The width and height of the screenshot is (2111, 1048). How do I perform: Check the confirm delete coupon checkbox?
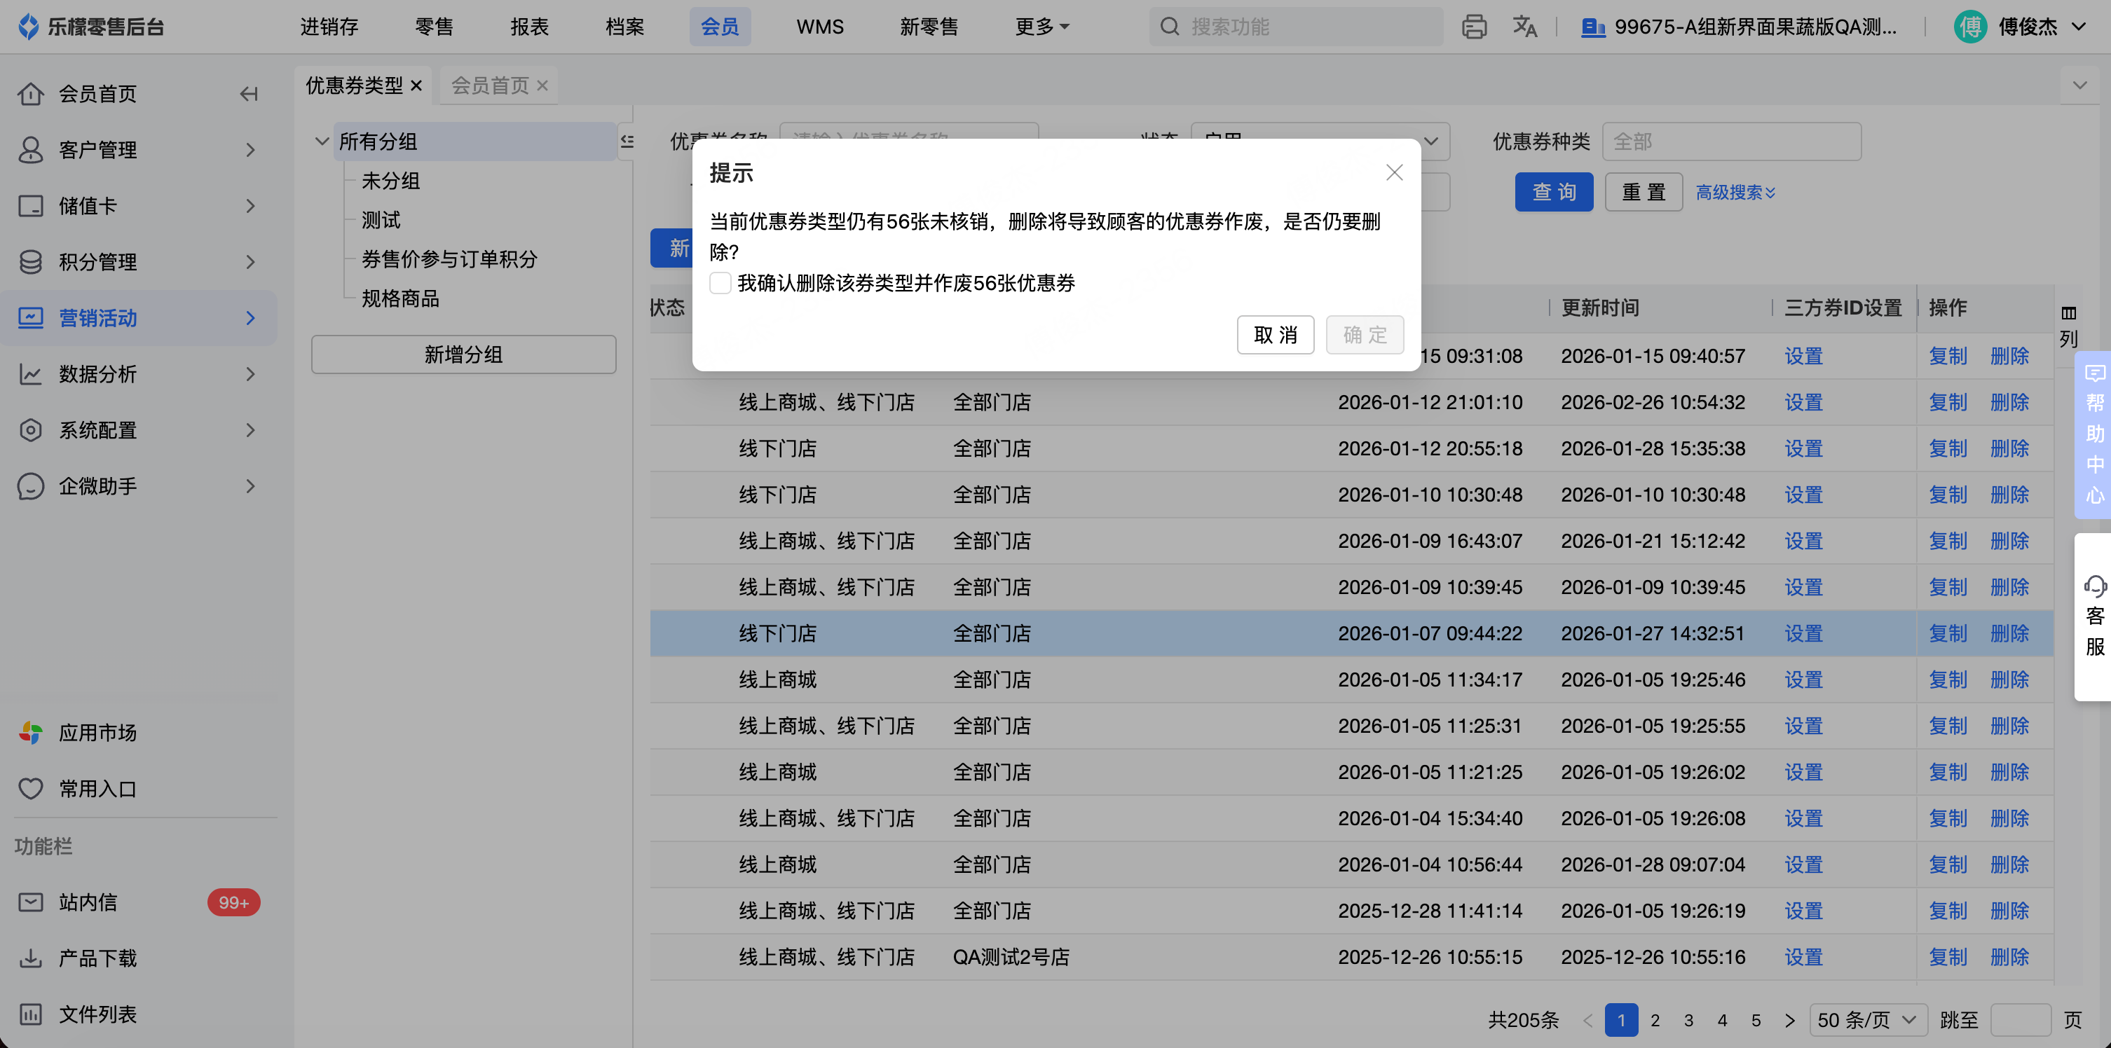point(720,284)
